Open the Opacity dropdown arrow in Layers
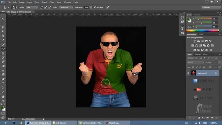 pos(220,62)
